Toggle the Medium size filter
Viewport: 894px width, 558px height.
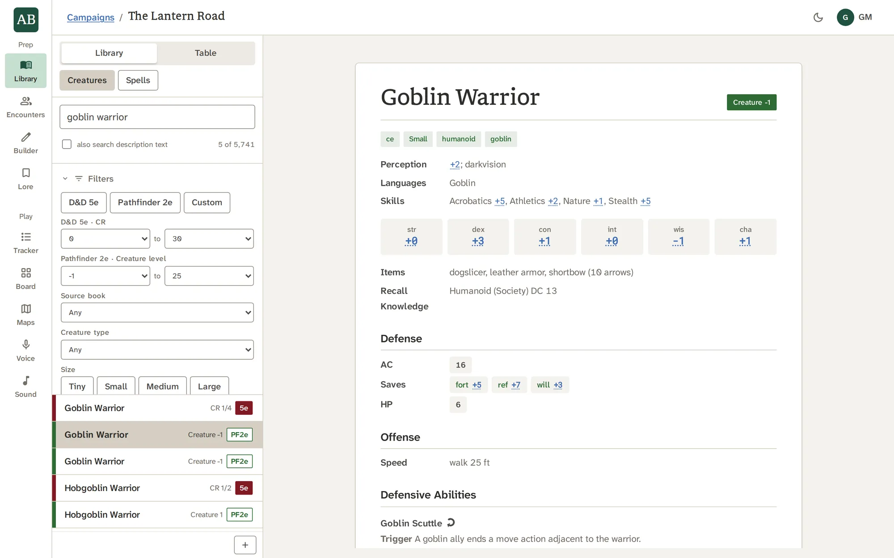tap(162, 386)
